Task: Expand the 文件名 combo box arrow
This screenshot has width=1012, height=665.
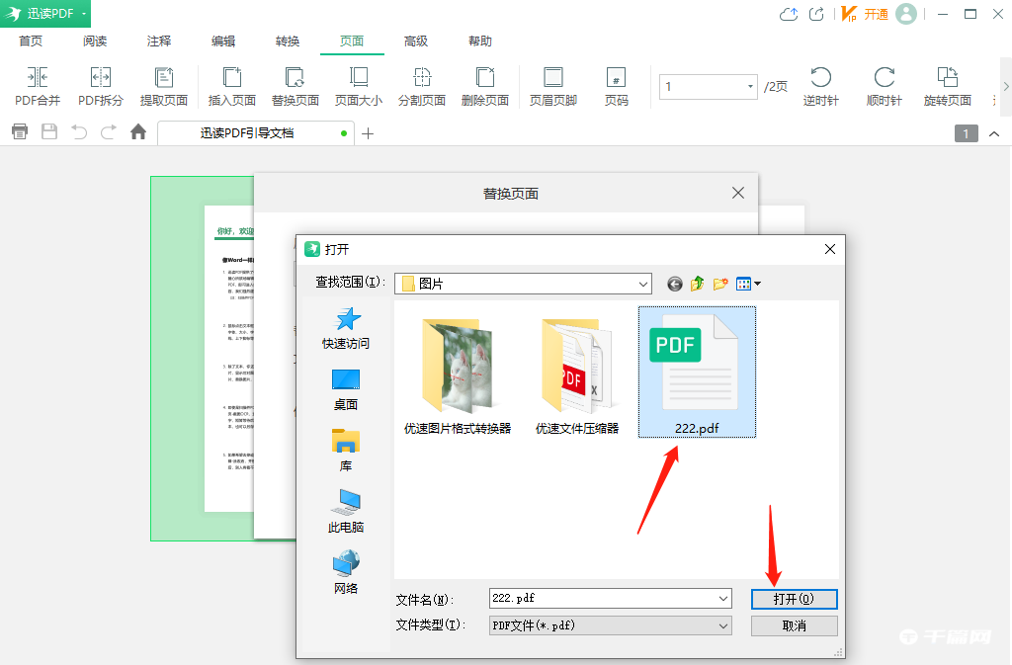Action: pyautogui.click(x=724, y=598)
